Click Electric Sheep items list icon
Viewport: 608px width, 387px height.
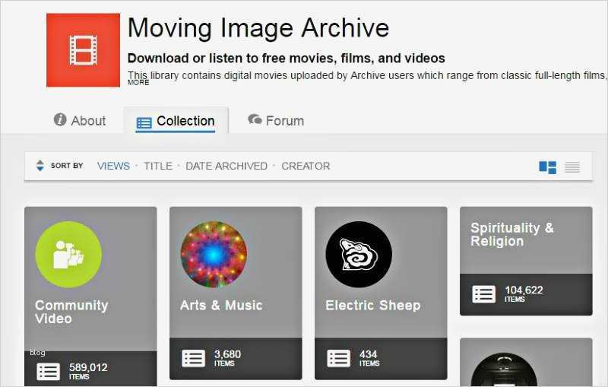(x=338, y=358)
